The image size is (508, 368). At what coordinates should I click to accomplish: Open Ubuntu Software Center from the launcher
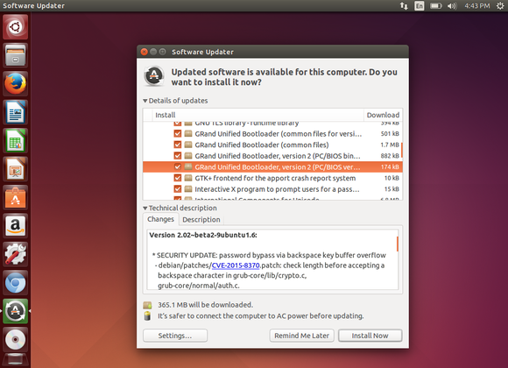pyautogui.click(x=15, y=197)
